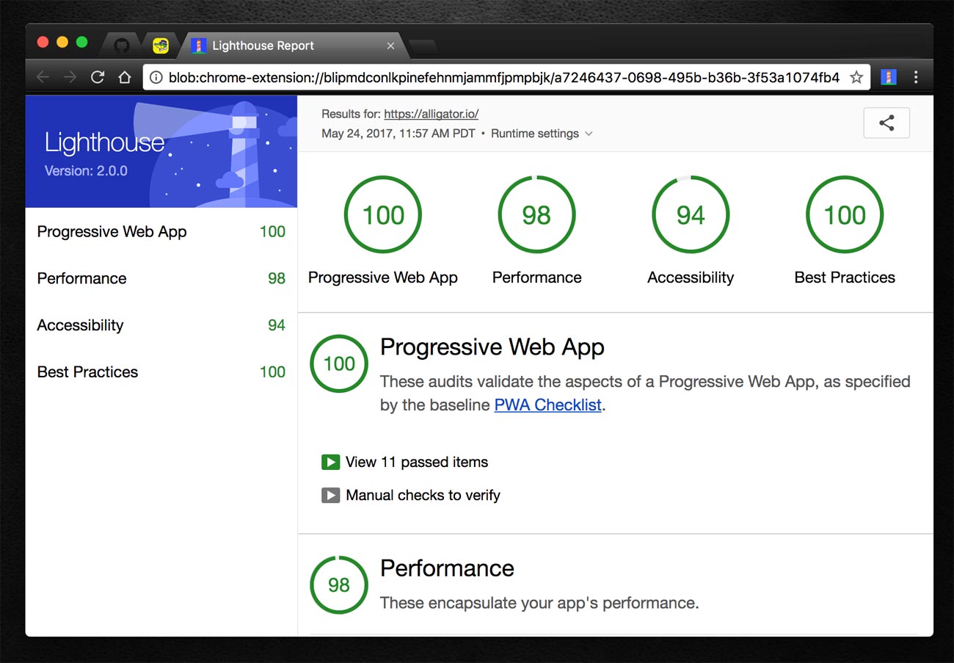Click the browser back arrow
The width and height of the screenshot is (954, 663).
(43, 77)
